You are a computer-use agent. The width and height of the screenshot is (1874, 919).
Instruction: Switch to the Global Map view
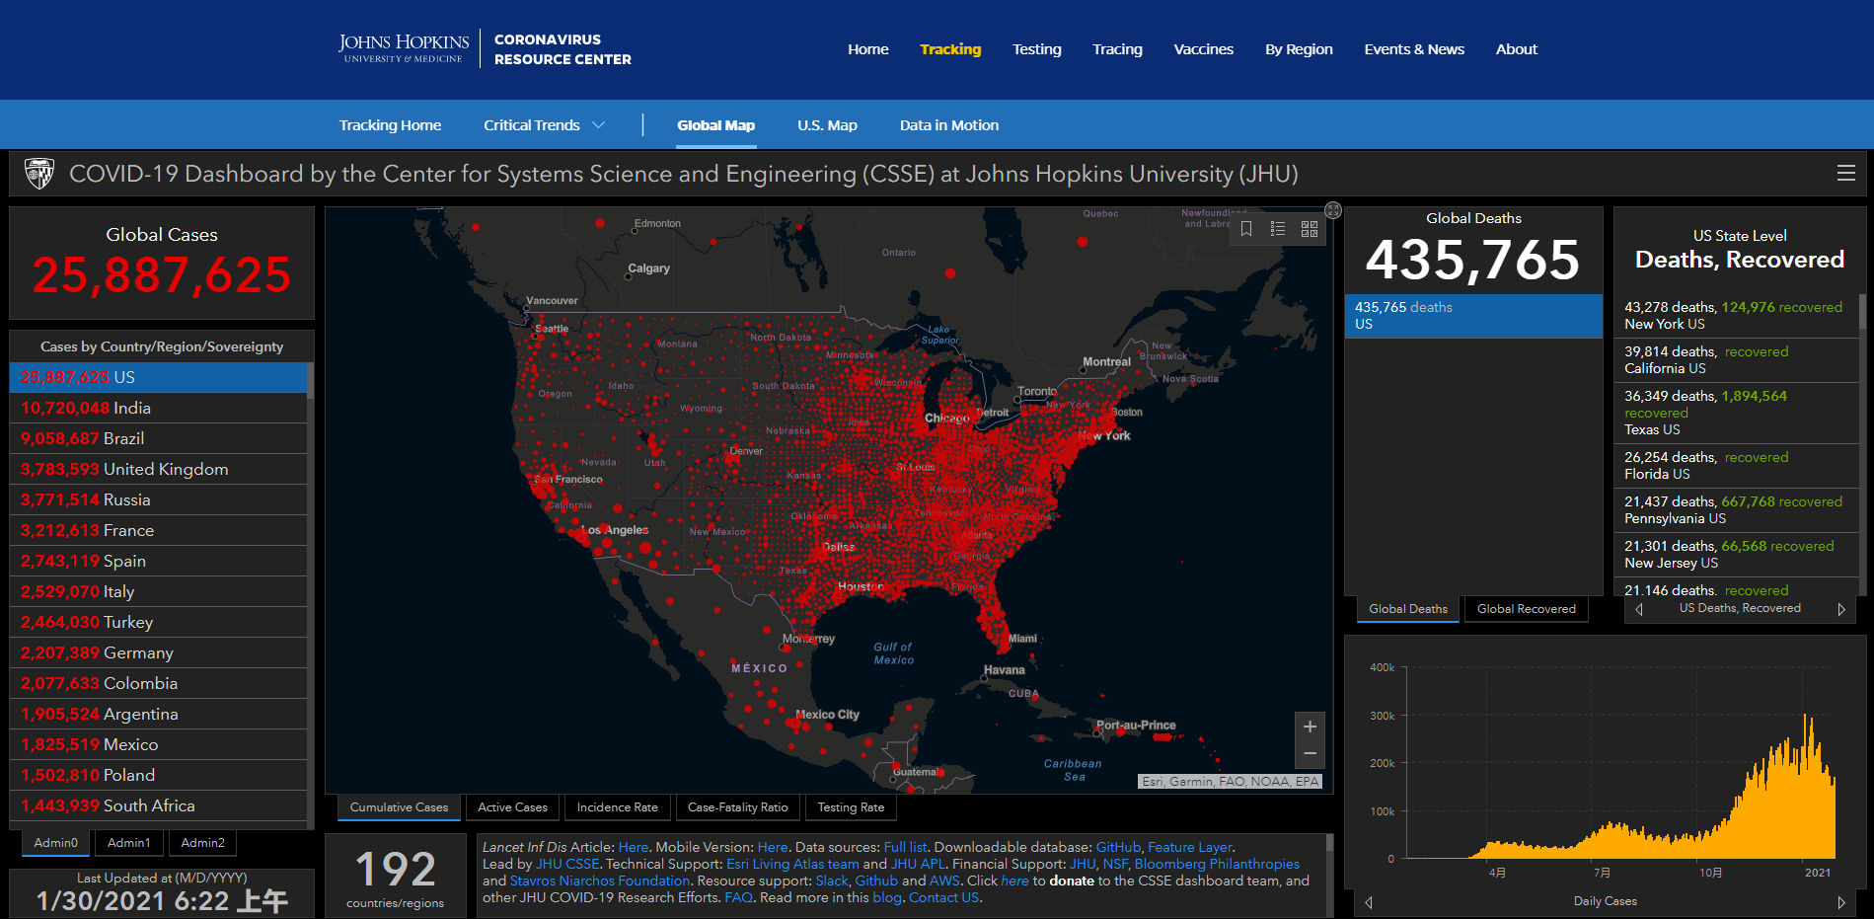[x=715, y=125]
